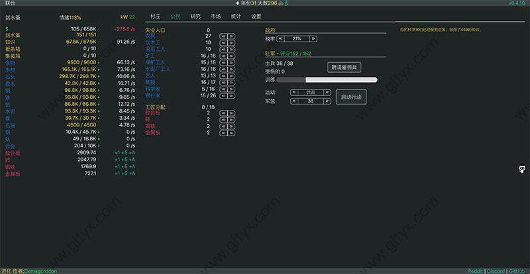This screenshot has width=530, height=274.
Task: Remove a 银行家 using the « arrow
Action: click(x=223, y=95)
